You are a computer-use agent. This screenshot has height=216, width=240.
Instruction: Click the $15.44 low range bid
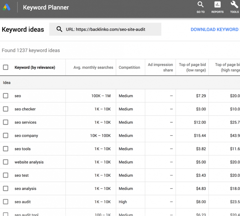coord(200,136)
